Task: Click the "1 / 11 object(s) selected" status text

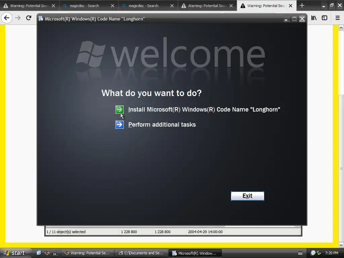Action: click(66, 232)
